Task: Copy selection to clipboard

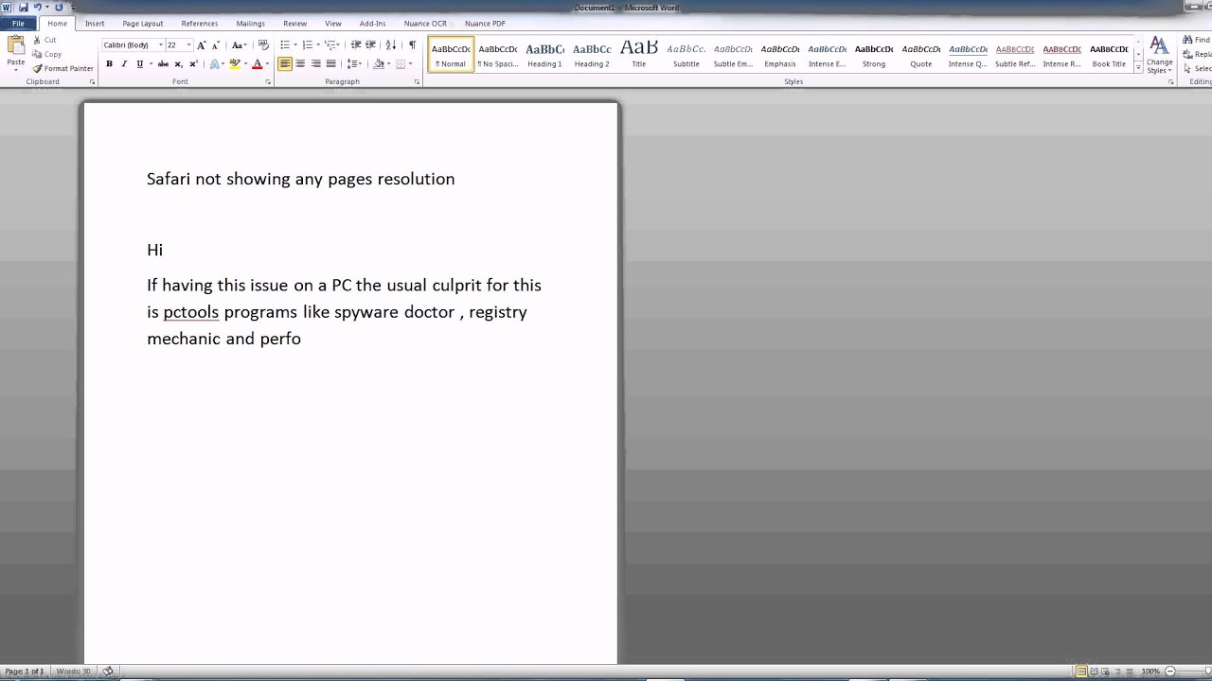Action: pyautogui.click(x=46, y=54)
